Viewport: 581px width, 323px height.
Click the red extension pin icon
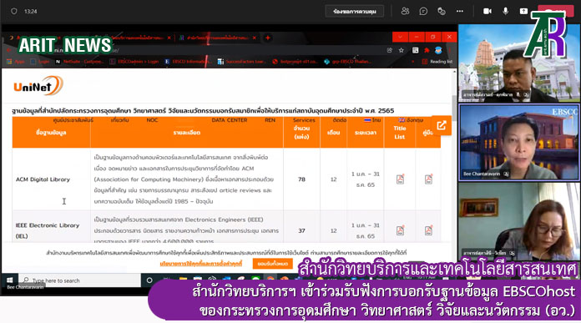427,50
